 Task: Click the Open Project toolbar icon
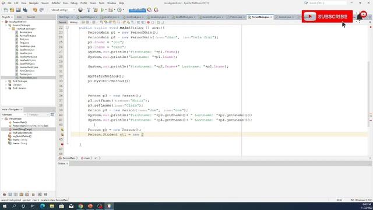18,10
